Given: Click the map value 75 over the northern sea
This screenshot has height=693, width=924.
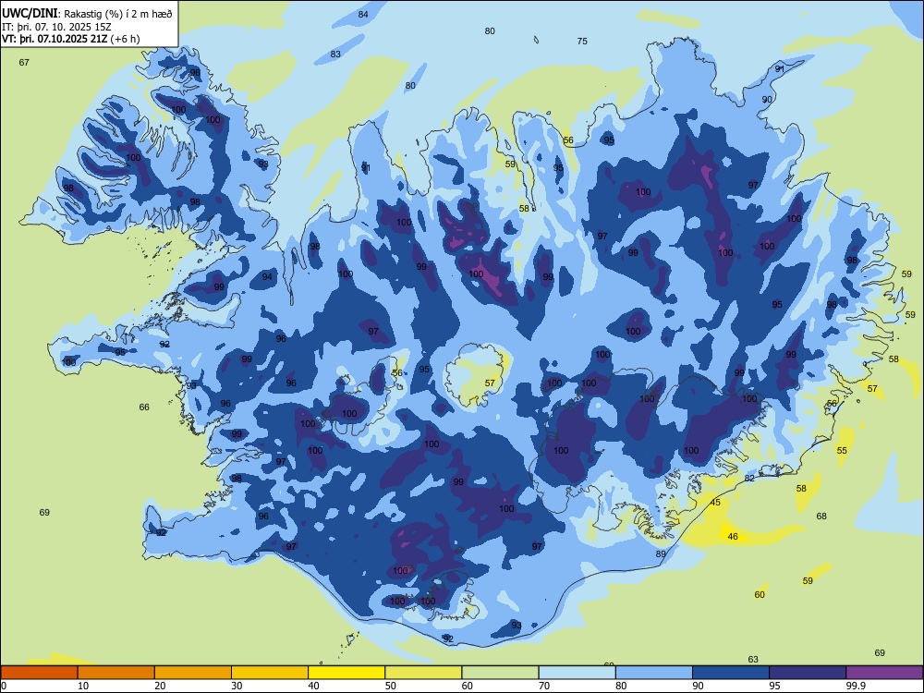Looking at the screenshot, I should tap(582, 42).
